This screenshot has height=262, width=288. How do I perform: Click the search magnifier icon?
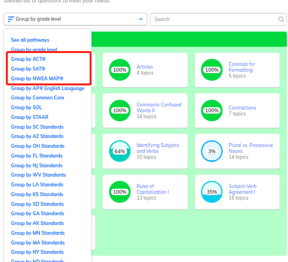pos(281,19)
